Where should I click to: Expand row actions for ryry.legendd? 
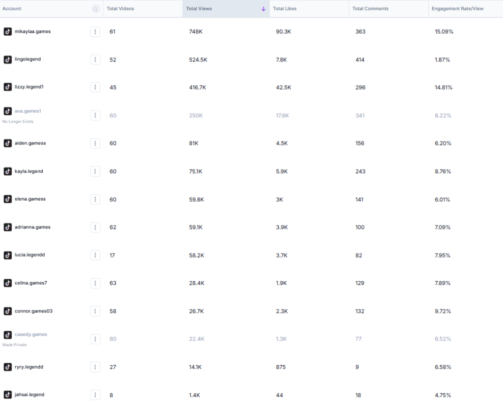(95, 367)
